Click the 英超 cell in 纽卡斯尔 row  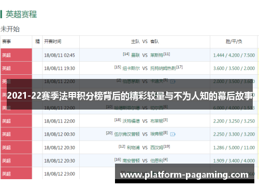click(x=16, y=68)
